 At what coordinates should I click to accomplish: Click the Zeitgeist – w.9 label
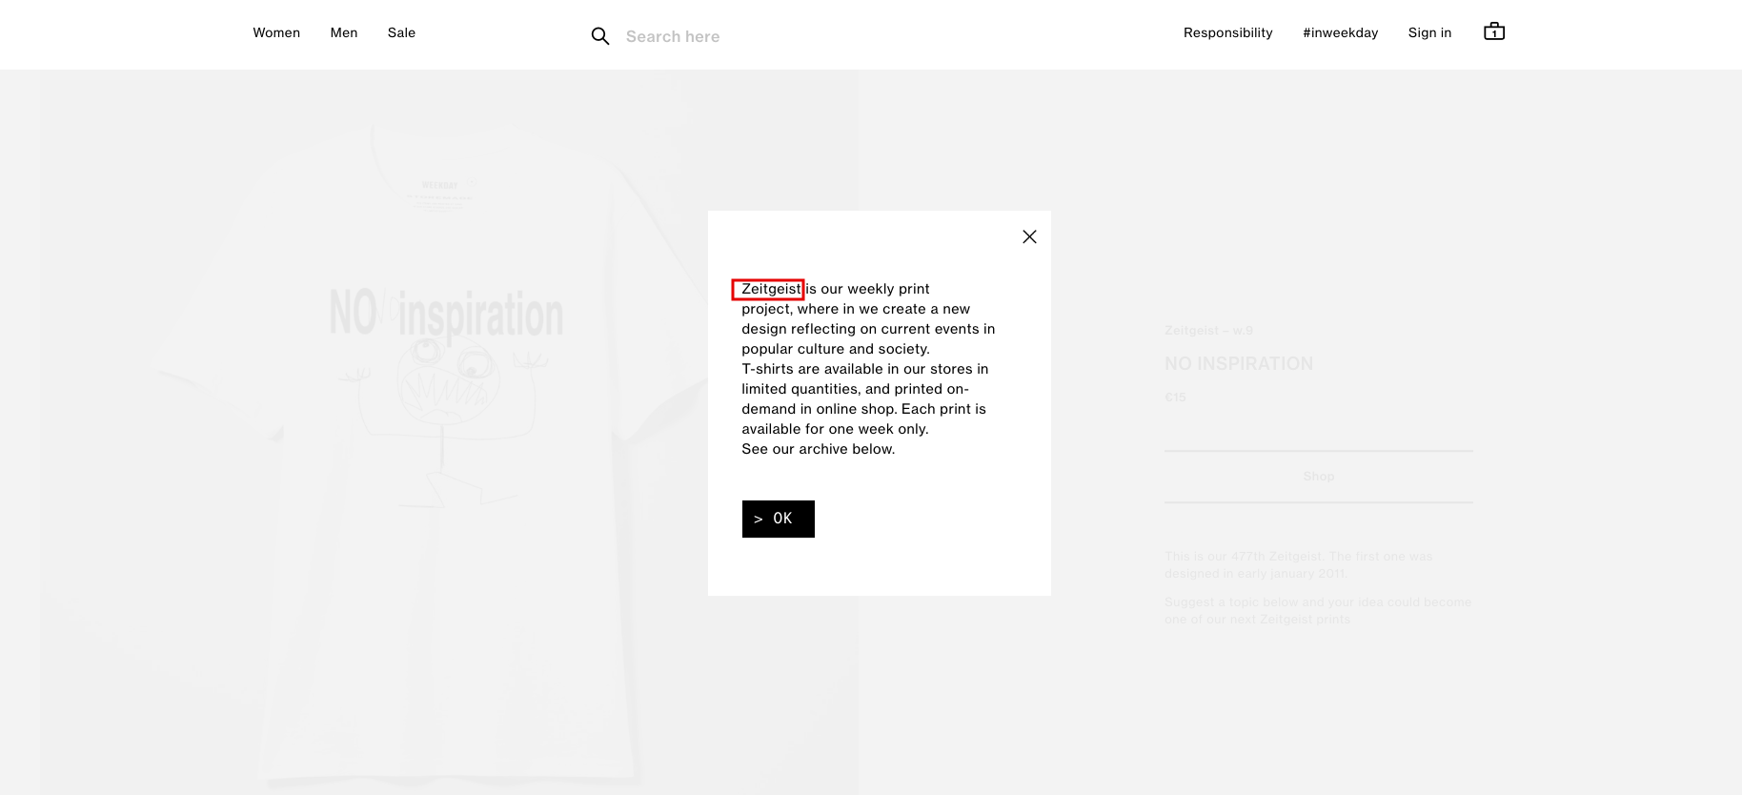click(x=1208, y=330)
